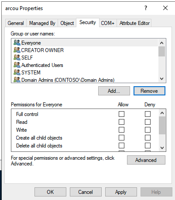
Task: Click the Authenticated Users group icon
Action: pos(17,65)
